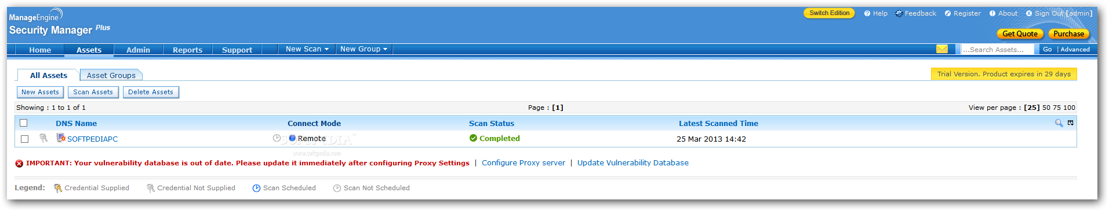Click the Trial Version expiry notice

point(1003,74)
